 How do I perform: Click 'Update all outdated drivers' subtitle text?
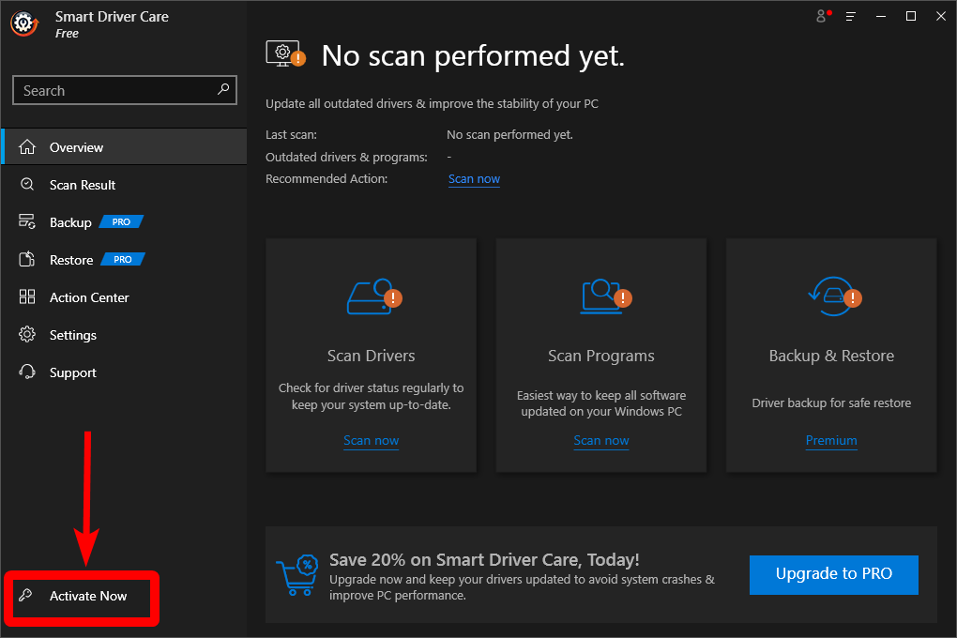pyautogui.click(x=433, y=104)
